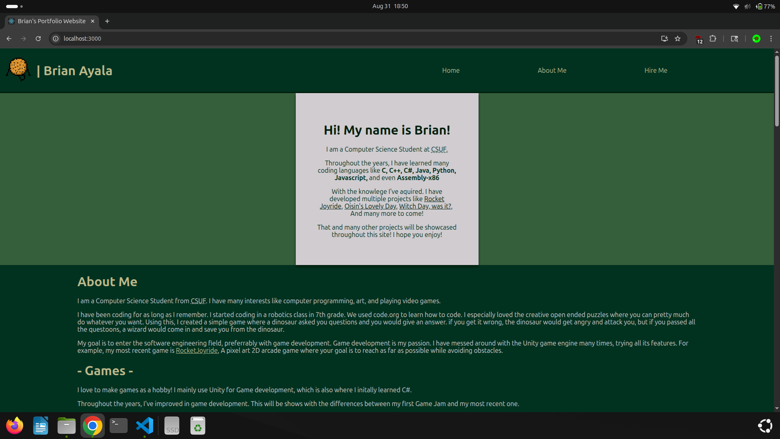This screenshot has width=780, height=439.
Task: Launch VS Code from the dock
Action: (x=144, y=425)
